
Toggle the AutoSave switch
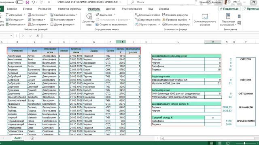pos(19,2)
